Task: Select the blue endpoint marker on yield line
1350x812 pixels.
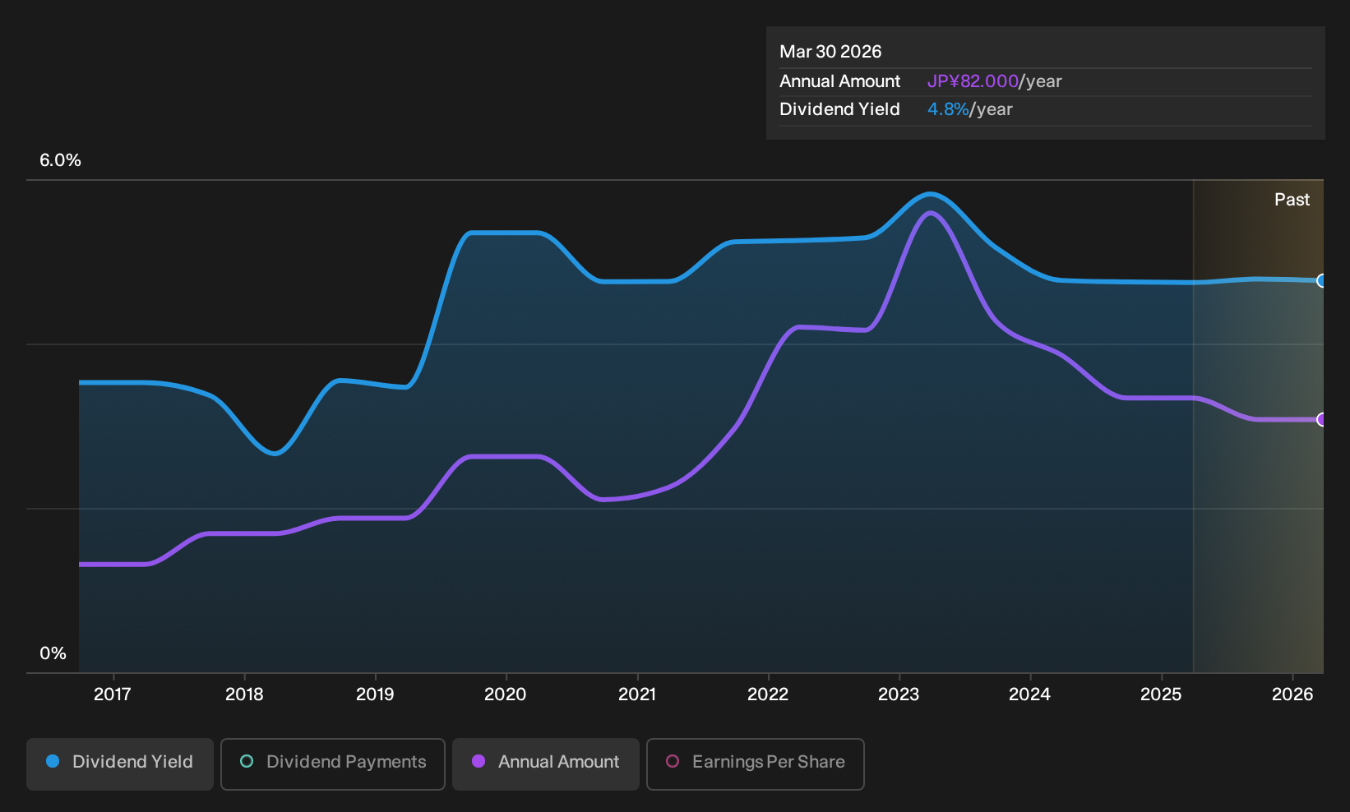Action: (x=1321, y=281)
